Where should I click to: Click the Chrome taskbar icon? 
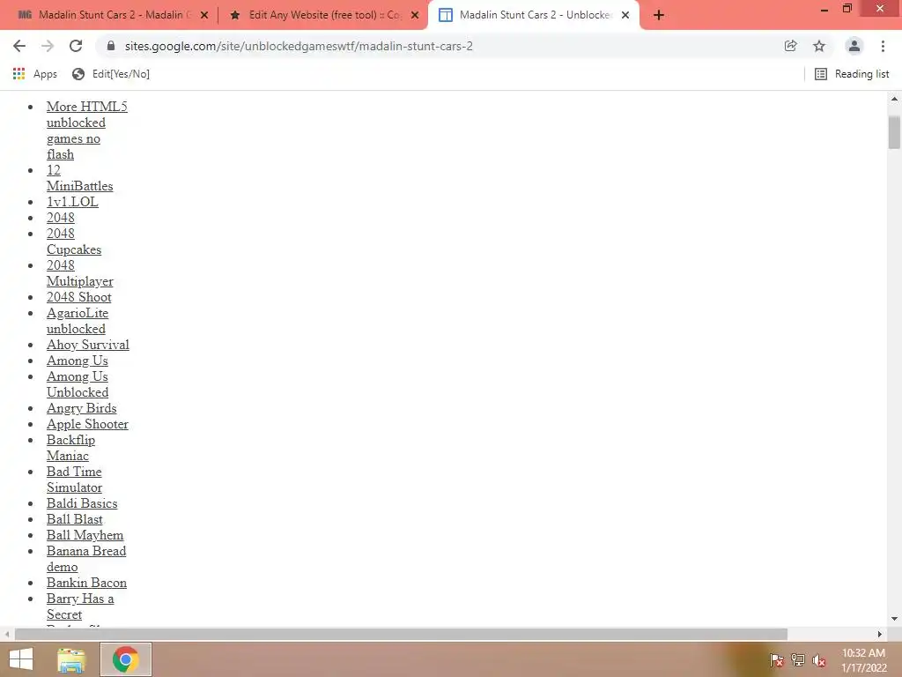(x=126, y=659)
